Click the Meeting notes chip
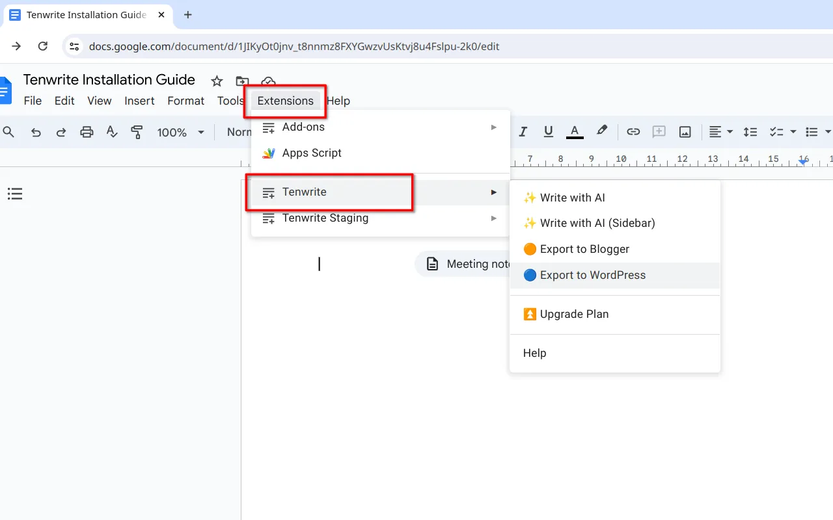The height and width of the screenshot is (520, 833). 463,264
